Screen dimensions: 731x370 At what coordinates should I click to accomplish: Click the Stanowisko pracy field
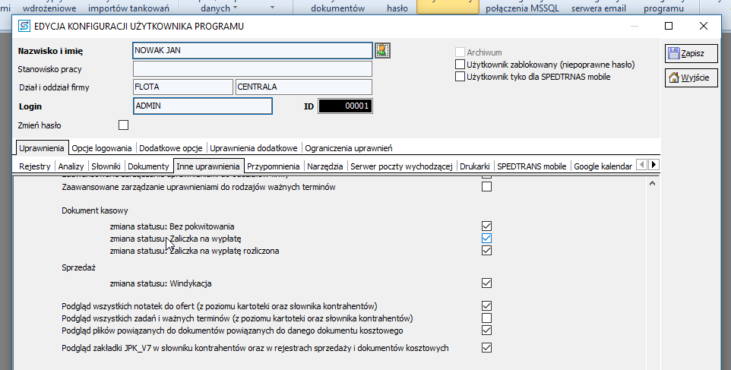coord(253,68)
